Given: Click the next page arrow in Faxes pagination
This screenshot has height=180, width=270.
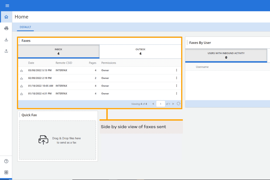Looking at the screenshot, I should coord(173,104).
